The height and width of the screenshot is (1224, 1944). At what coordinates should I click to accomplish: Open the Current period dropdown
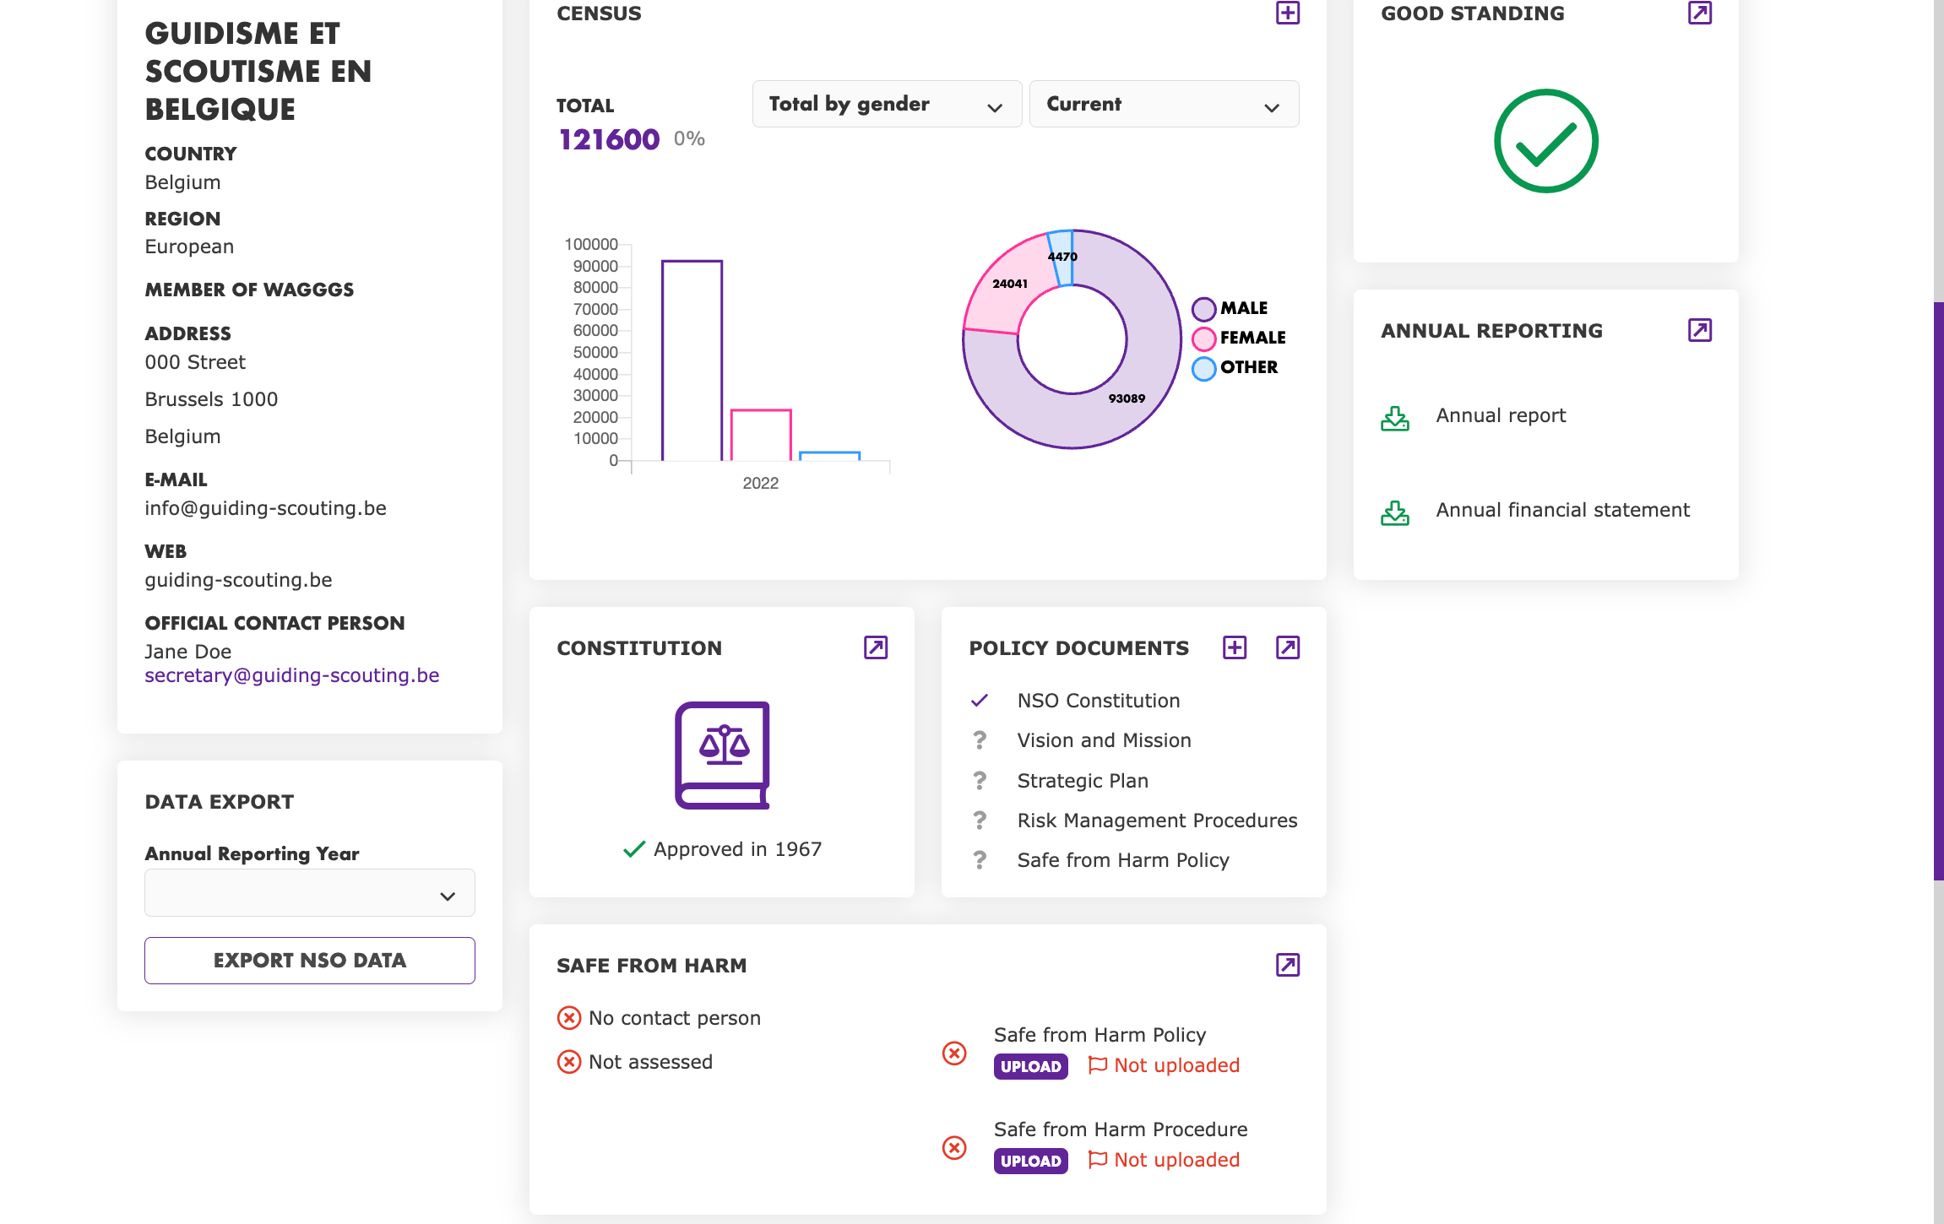pyautogui.click(x=1164, y=104)
